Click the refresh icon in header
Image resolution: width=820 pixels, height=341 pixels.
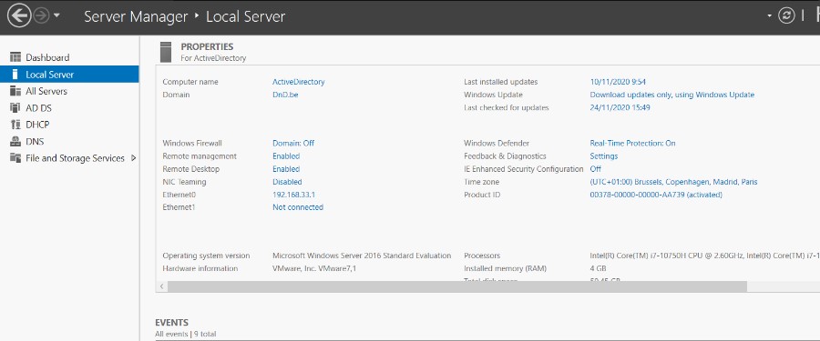coord(786,16)
